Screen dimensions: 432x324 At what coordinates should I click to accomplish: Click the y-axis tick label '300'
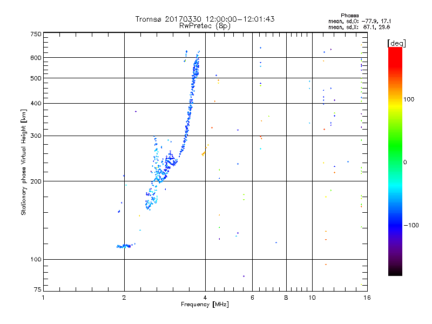pos(36,136)
